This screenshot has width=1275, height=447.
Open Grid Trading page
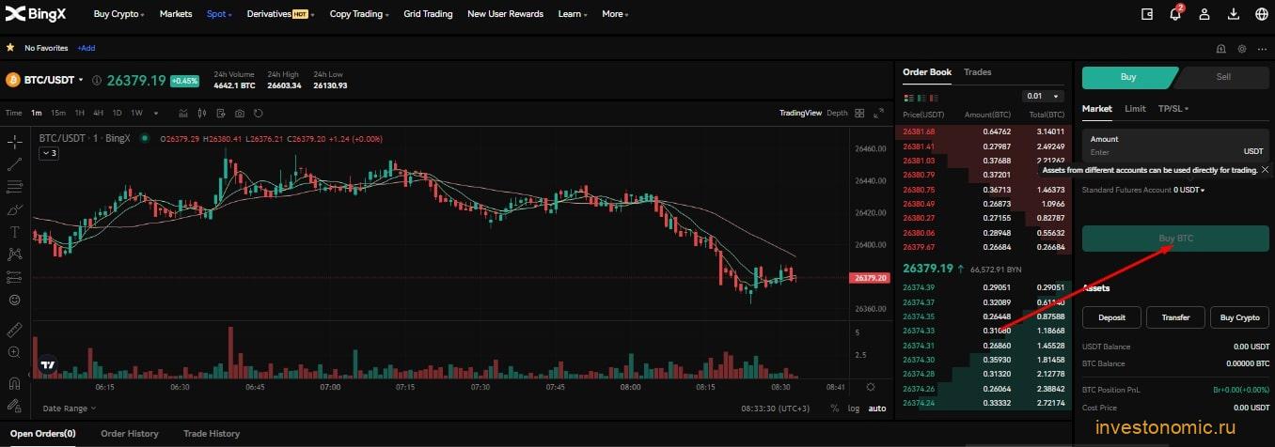[x=428, y=14]
